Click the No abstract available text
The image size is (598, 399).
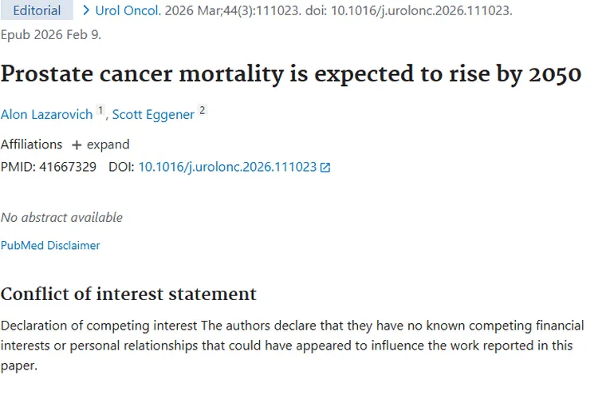[x=61, y=217]
